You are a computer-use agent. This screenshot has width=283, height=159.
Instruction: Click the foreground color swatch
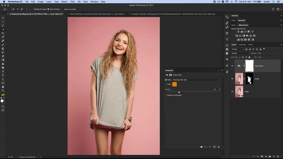2,101
